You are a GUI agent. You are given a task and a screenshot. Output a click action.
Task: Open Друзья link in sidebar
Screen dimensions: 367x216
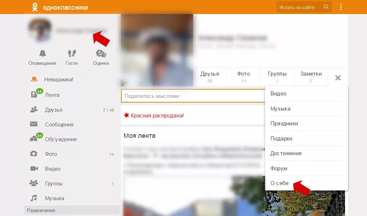pyautogui.click(x=54, y=110)
